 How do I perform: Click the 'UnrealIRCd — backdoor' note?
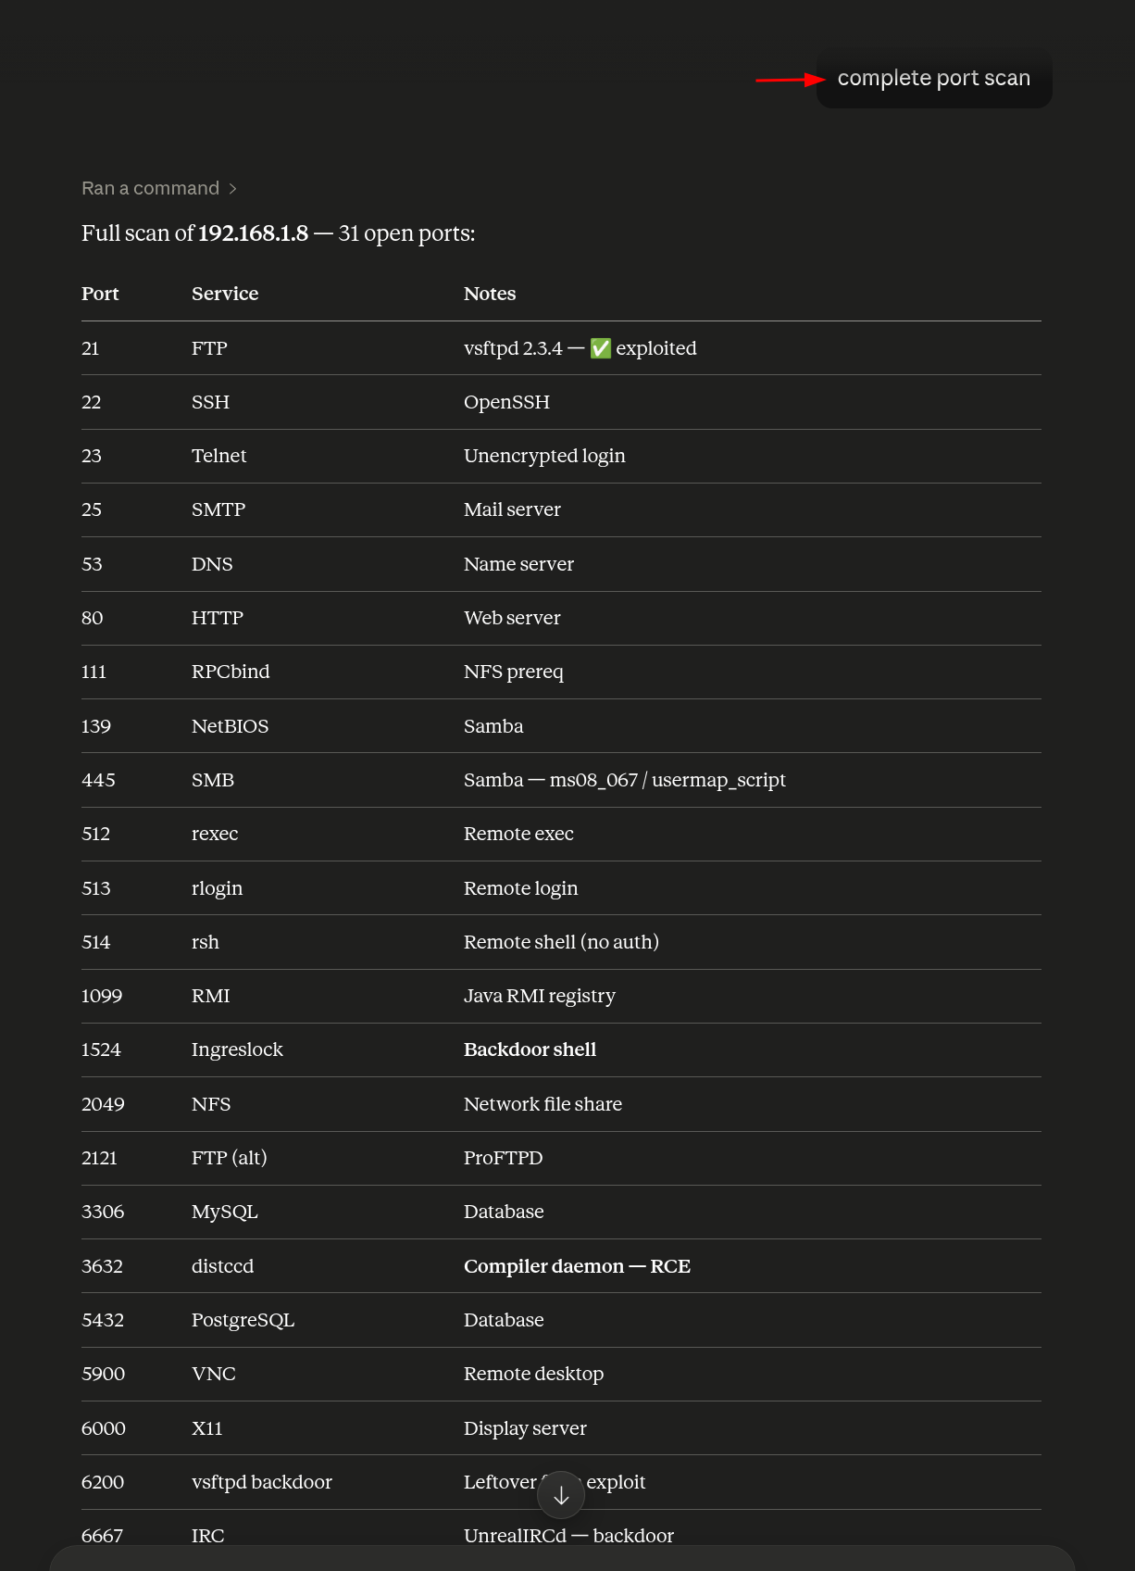(568, 1536)
